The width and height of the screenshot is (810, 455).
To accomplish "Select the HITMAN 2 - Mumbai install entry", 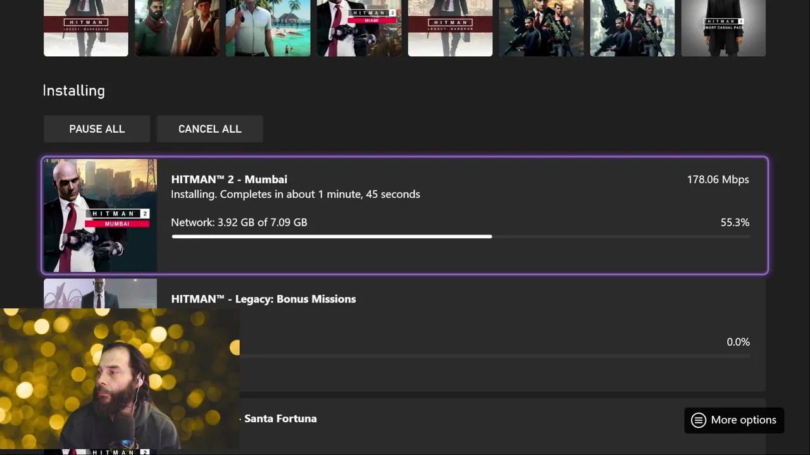I will (x=405, y=215).
